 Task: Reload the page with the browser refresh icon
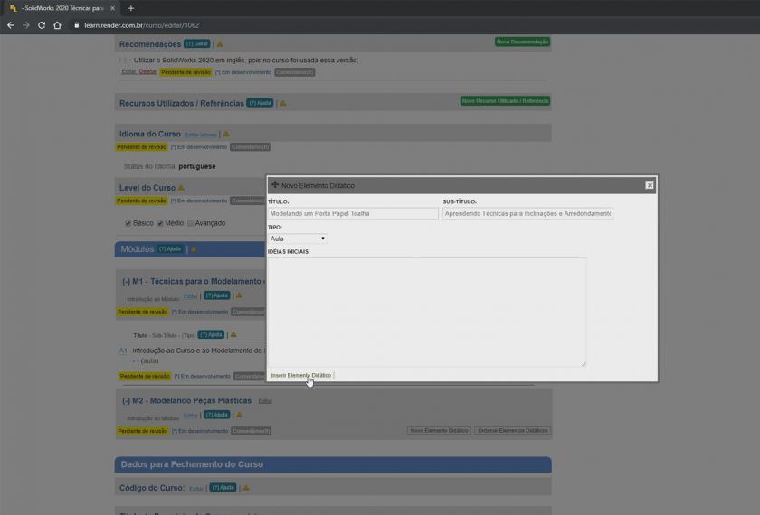coord(42,25)
